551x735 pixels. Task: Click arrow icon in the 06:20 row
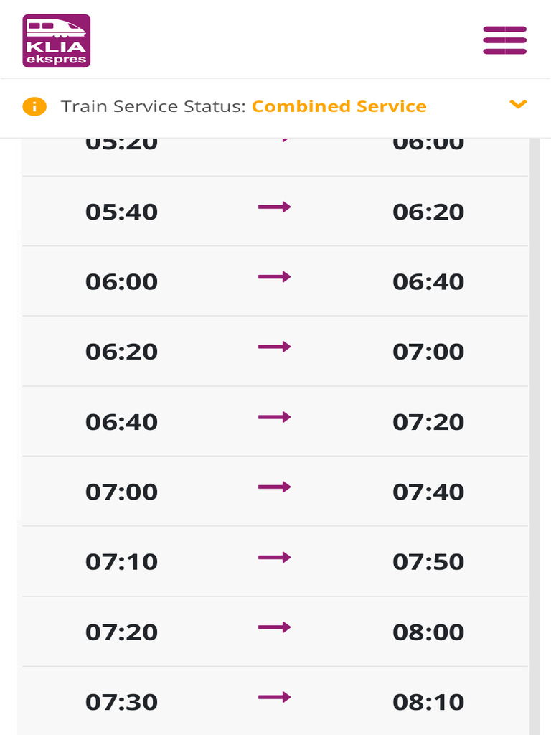(x=275, y=347)
